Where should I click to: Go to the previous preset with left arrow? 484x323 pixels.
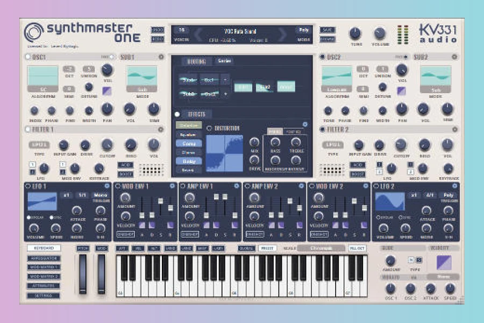197,36
